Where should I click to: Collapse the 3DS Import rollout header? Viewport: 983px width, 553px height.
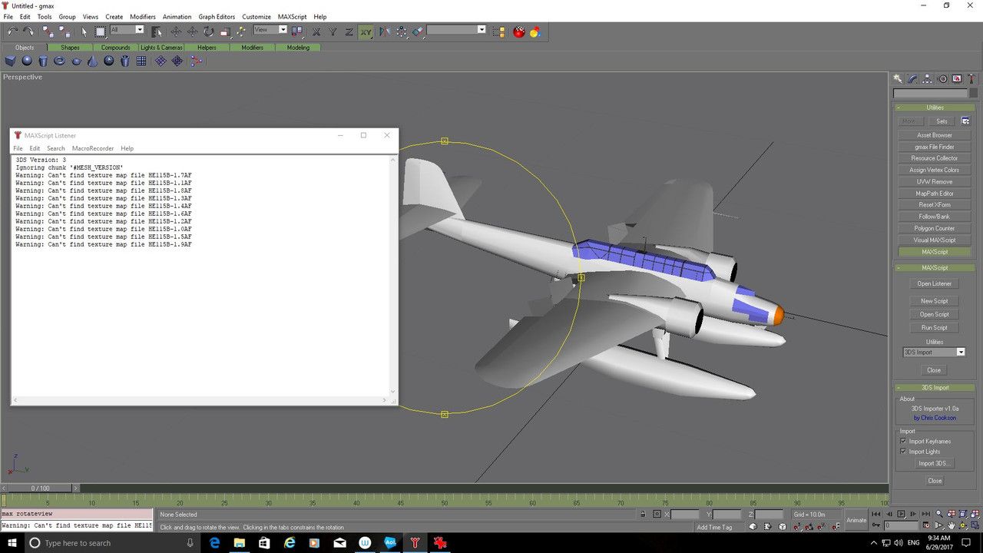click(x=935, y=388)
